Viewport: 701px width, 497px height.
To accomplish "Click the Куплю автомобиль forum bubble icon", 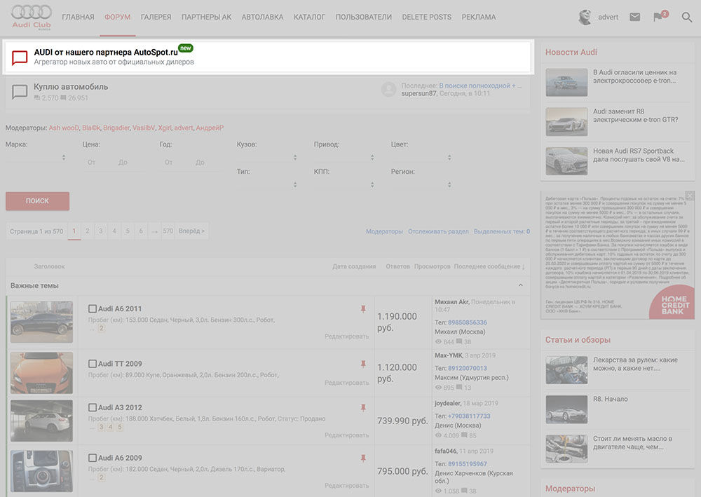I will click(x=20, y=92).
